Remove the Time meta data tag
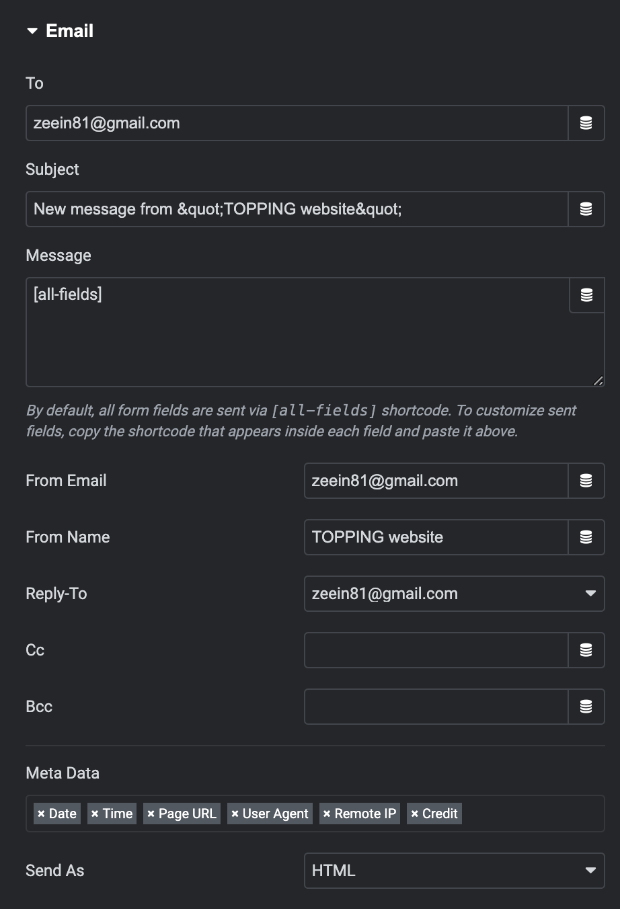 pos(95,814)
